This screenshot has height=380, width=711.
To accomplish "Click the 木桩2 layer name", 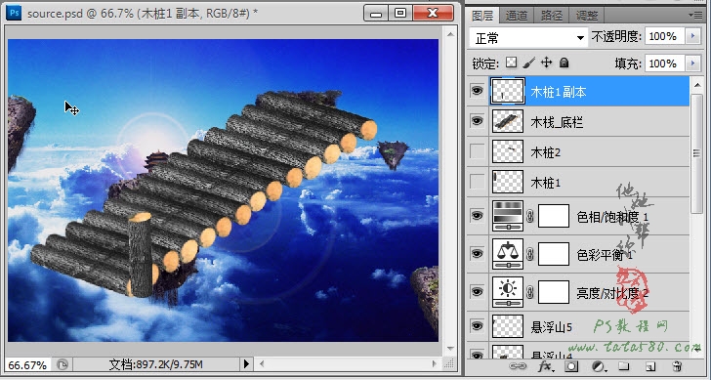I will pyautogui.click(x=546, y=152).
